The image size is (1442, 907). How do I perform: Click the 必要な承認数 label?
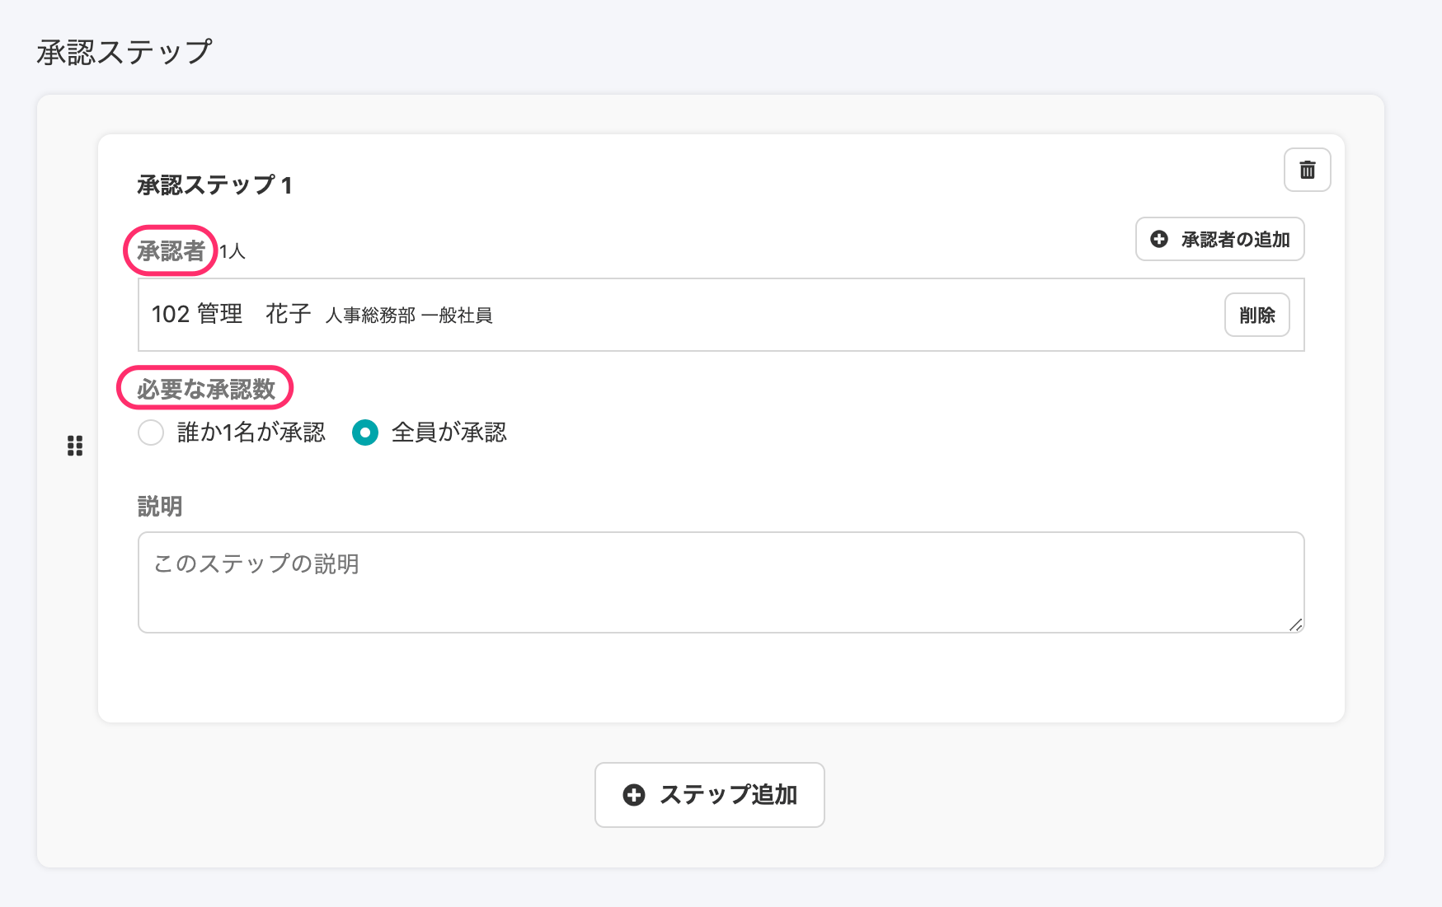tap(206, 389)
